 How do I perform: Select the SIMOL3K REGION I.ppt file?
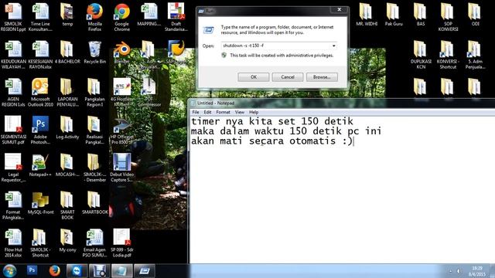click(x=13, y=17)
